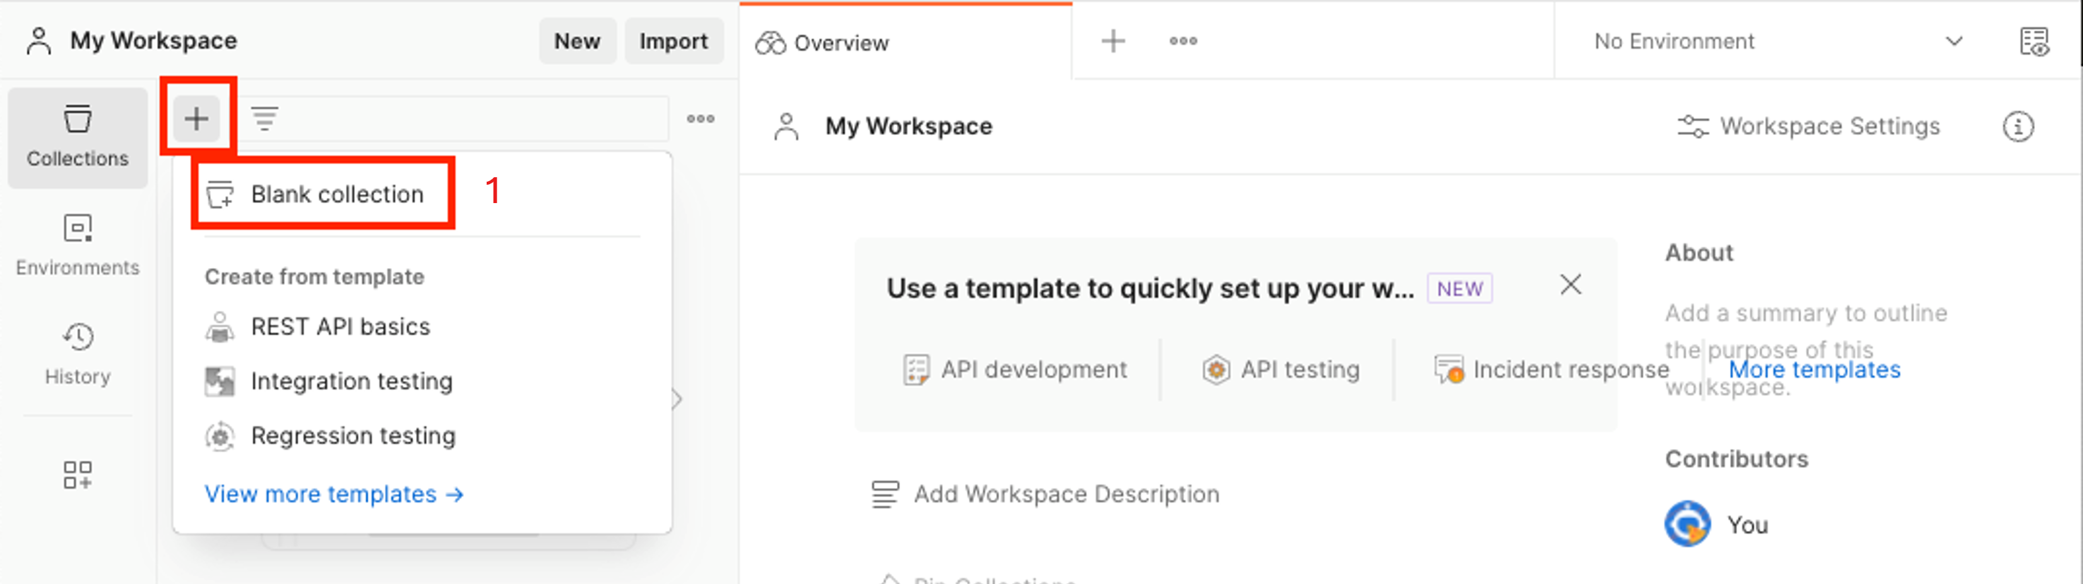
Task: Open the History sidebar section
Action: click(78, 354)
